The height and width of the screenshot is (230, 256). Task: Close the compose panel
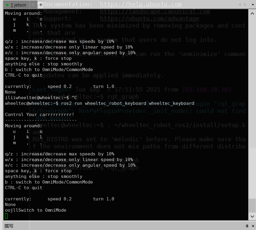point(253,226)
